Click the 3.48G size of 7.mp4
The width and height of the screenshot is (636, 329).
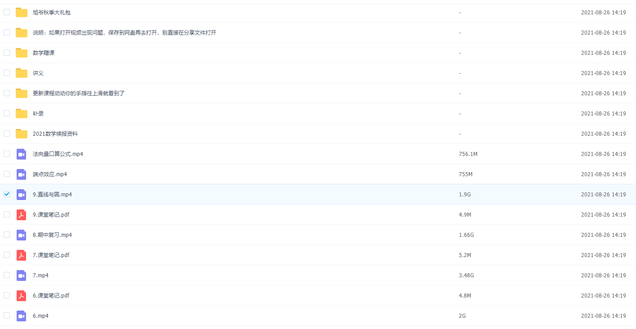pos(466,276)
